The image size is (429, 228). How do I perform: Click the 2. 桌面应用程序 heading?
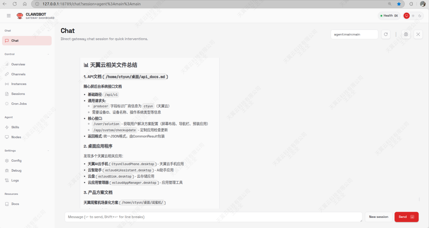pos(98,146)
